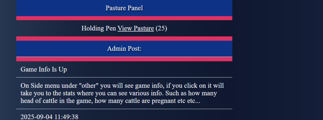Viewport: 323px width, 120px height.
Task: Click the Pasture Panel header
Action: tap(124, 8)
